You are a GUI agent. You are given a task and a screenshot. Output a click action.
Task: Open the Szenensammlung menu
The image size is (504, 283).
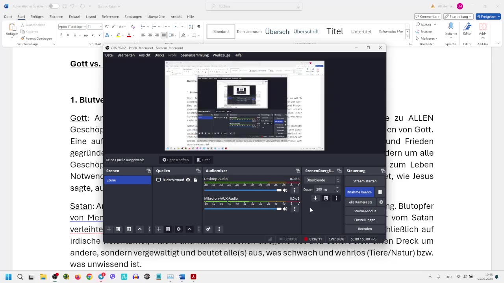click(x=195, y=55)
